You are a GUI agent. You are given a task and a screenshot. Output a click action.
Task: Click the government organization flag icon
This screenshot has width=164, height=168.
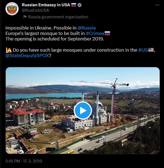pos(25,17)
